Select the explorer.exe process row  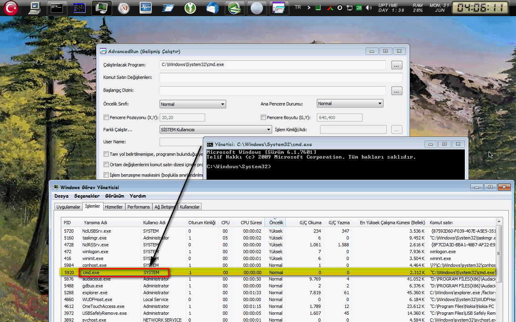[279, 293]
